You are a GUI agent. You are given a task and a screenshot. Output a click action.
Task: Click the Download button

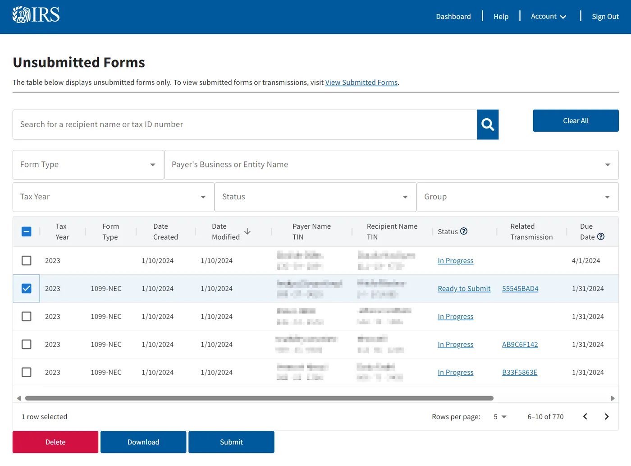(x=143, y=442)
